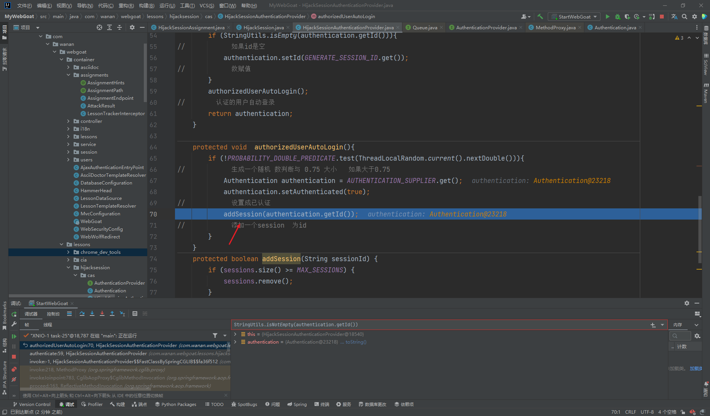This screenshot has width=710, height=416.
Task: Click the UTF-8 encoding in status bar
Action: [x=647, y=412]
